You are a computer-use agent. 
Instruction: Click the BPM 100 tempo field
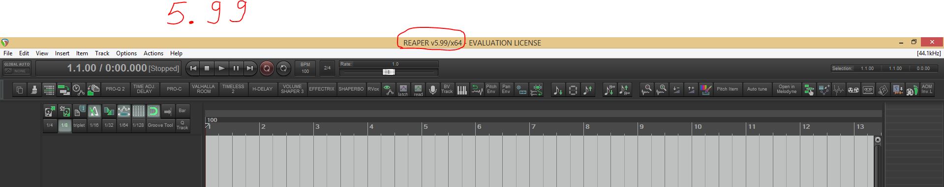[x=305, y=68]
